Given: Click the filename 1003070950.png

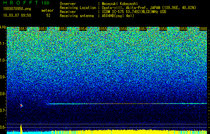Looking at the screenshot, I should click(x=17, y=9).
